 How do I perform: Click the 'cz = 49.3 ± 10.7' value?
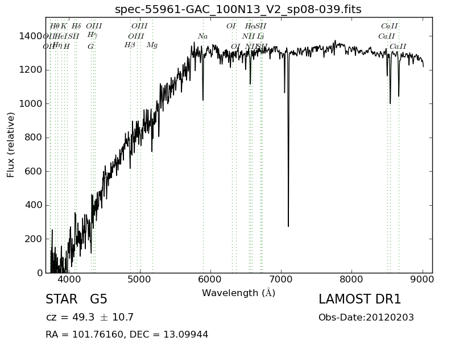point(90,317)
